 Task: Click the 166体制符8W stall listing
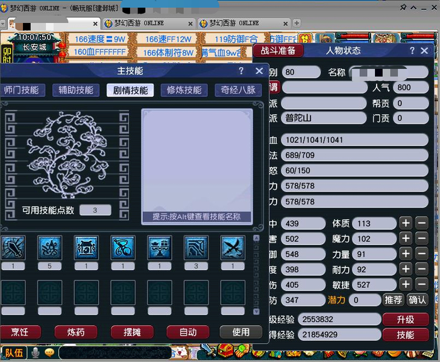168,52
